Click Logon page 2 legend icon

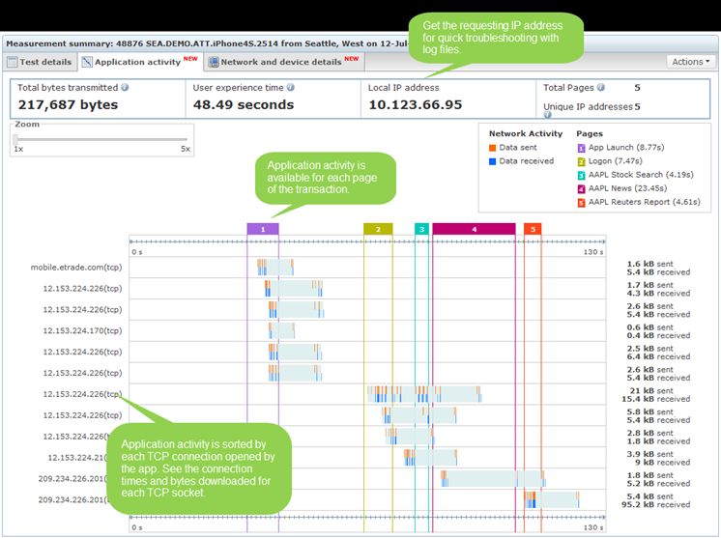point(581,161)
